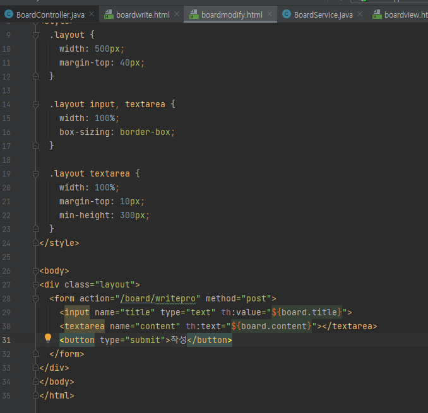Close the boardmodify.html tab
The image size is (428, 413).
270,14
